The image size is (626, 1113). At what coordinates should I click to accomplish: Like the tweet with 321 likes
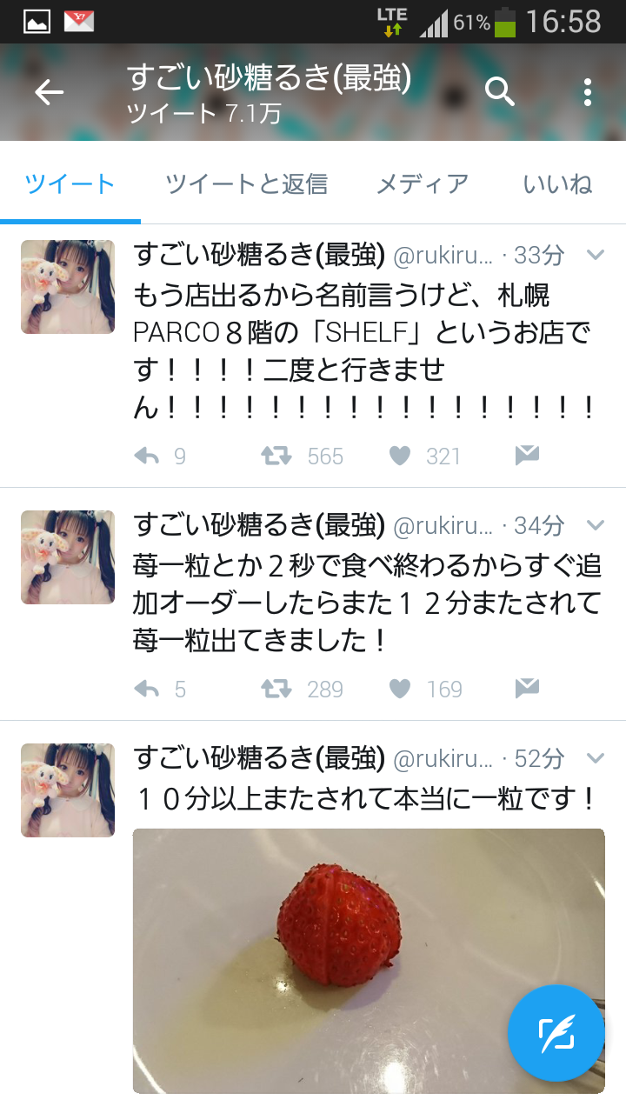(400, 456)
